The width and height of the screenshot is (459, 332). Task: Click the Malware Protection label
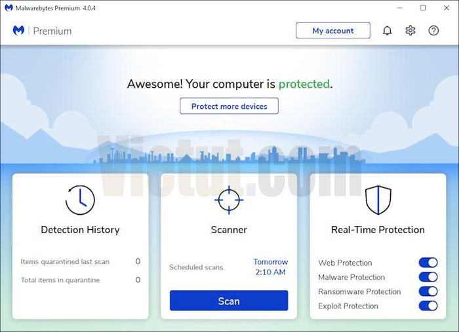[x=351, y=277]
